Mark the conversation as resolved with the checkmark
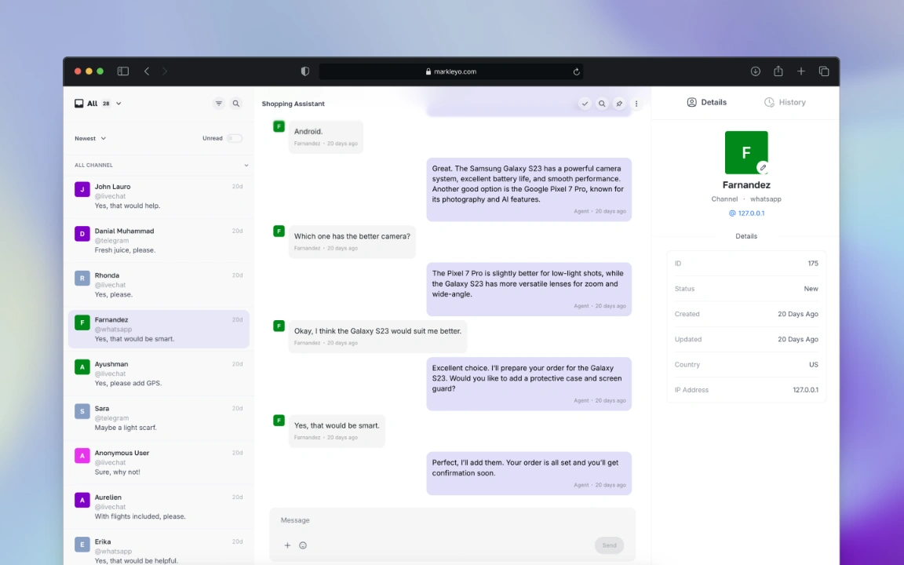904x565 pixels. click(x=585, y=103)
